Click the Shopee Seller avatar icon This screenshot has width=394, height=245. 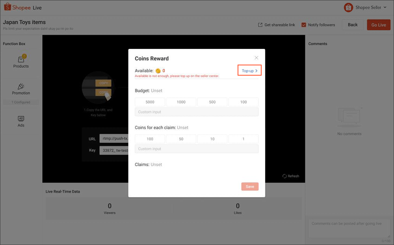[x=348, y=7]
